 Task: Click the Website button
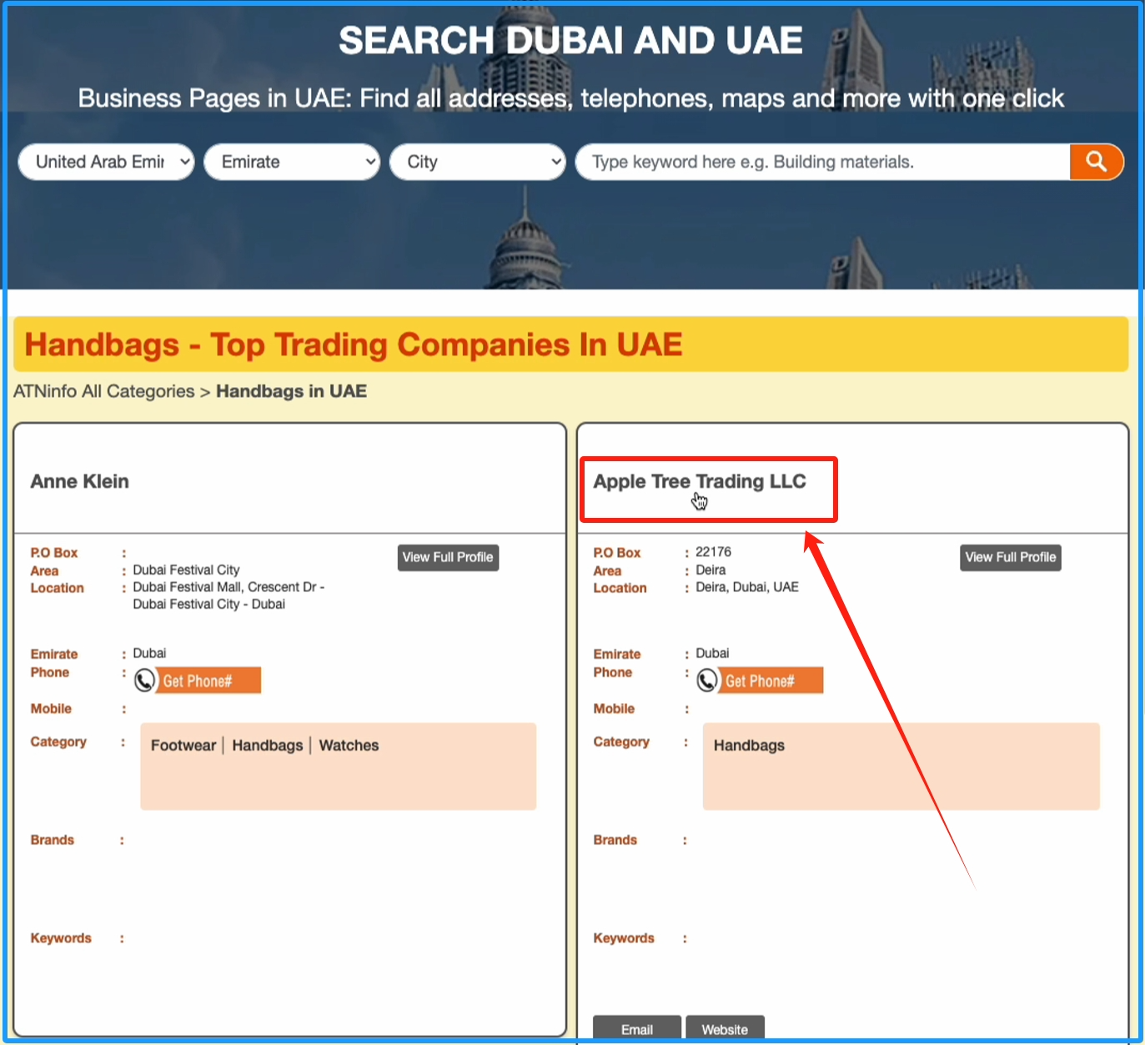click(725, 1029)
